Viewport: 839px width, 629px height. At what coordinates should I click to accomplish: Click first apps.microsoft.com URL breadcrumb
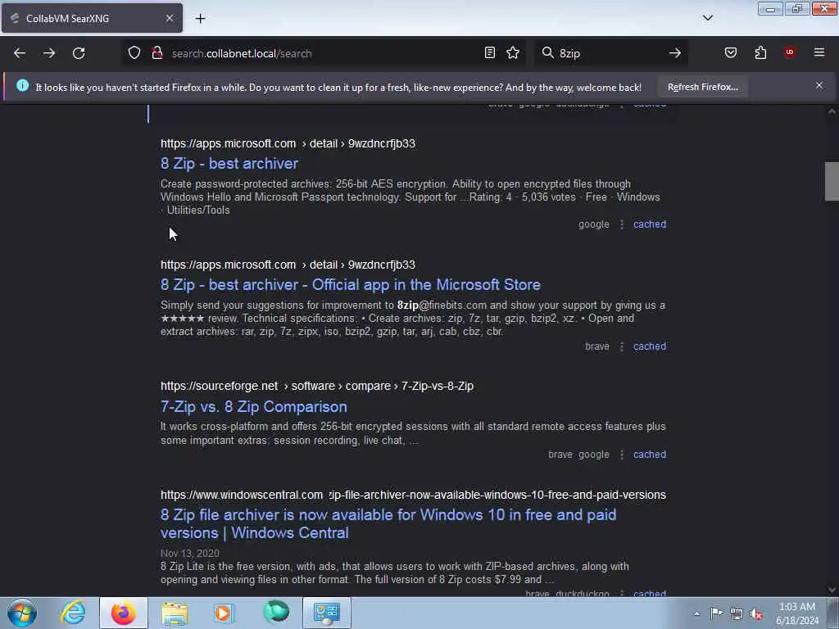click(288, 143)
